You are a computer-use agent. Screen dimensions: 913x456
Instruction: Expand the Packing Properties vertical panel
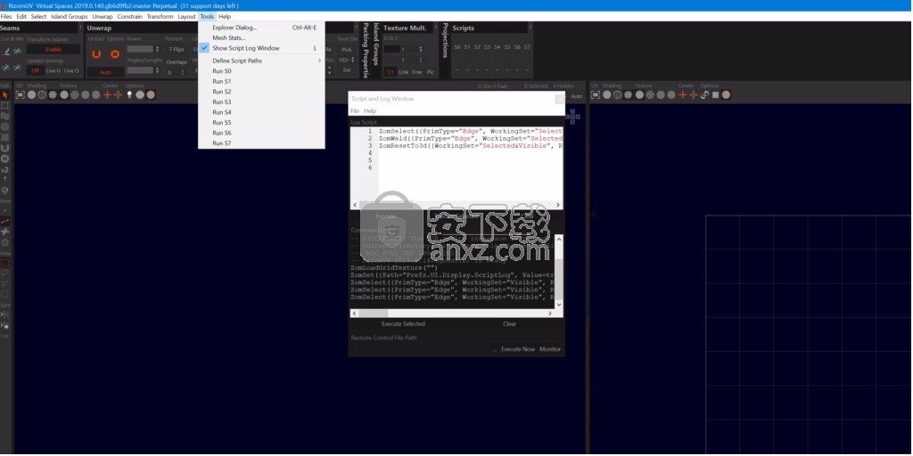tap(366, 51)
